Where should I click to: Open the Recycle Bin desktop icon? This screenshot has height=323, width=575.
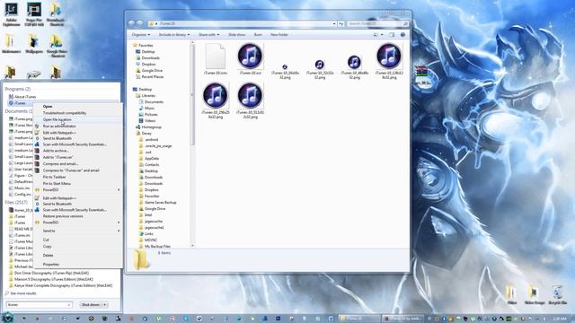557,295
